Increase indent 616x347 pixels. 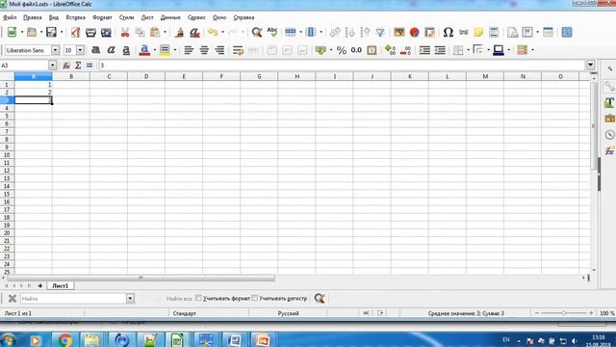[424, 50]
